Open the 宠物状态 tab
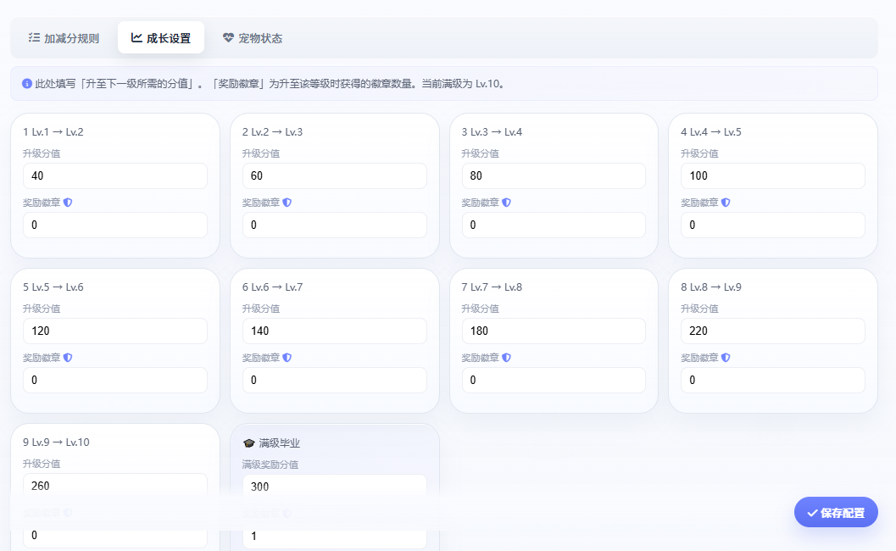896x551 pixels. pyautogui.click(x=253, y=38)
